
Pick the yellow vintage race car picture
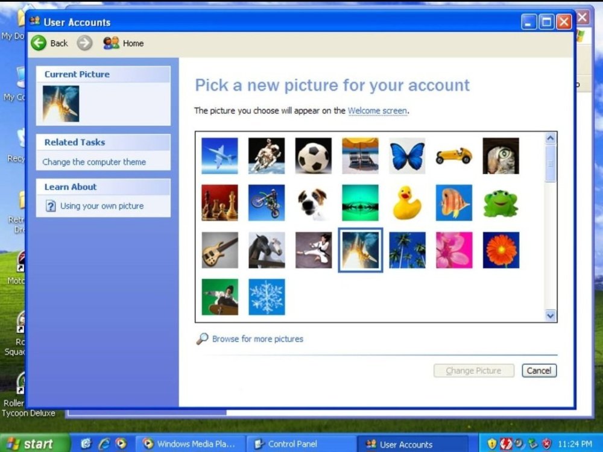[x=453, y=156]
